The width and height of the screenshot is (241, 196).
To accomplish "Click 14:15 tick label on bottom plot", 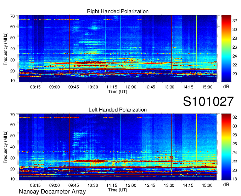I will 188,185.
